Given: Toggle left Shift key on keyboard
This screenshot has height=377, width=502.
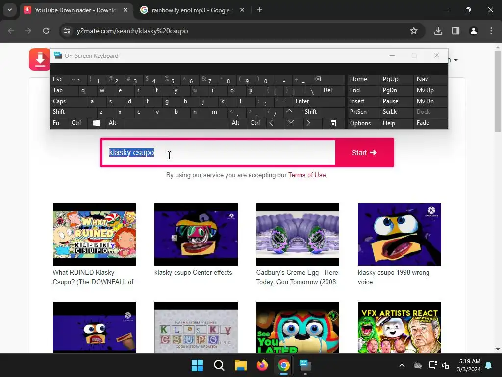Looking at the screenshot, I should 74,112.
